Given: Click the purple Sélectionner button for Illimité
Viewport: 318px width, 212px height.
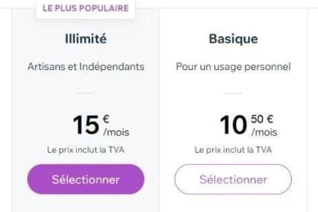Looking at the screenshot, I should tap(86, 179).
